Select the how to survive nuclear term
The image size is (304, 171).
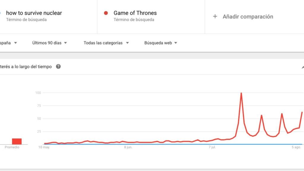tap(34, 13)
